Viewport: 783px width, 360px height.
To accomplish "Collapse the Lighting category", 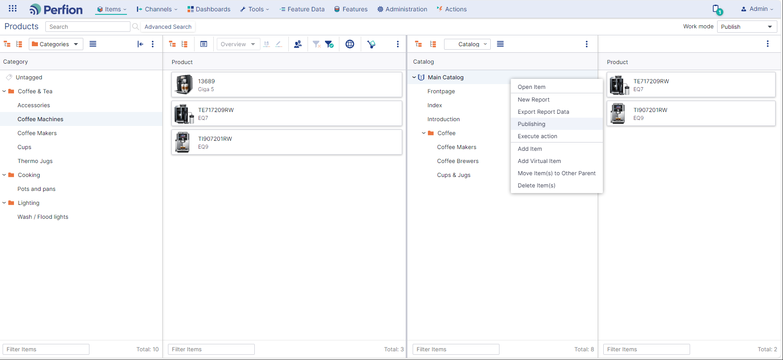I will point(4,203).
